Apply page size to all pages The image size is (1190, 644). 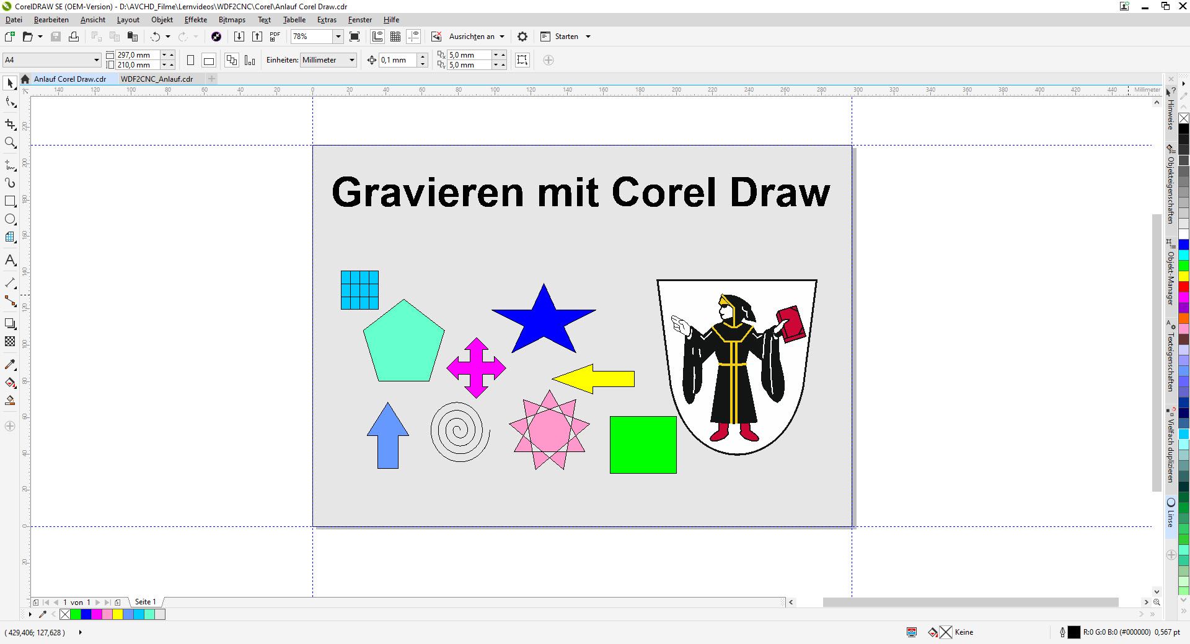(x=232, y=60)
